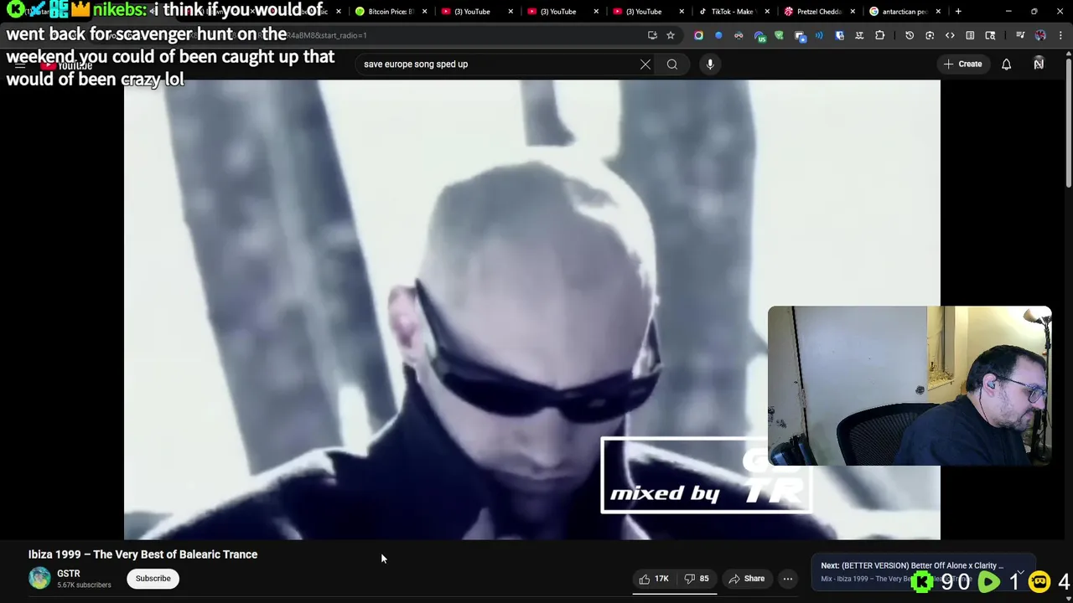Run the search with the magnifier button
Viewport: 1073px width, 603px height.
(672, 64)
